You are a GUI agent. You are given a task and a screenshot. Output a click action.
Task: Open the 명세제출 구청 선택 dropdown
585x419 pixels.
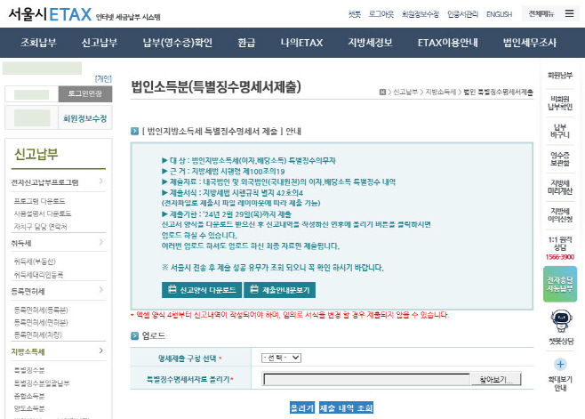(281, 358)
